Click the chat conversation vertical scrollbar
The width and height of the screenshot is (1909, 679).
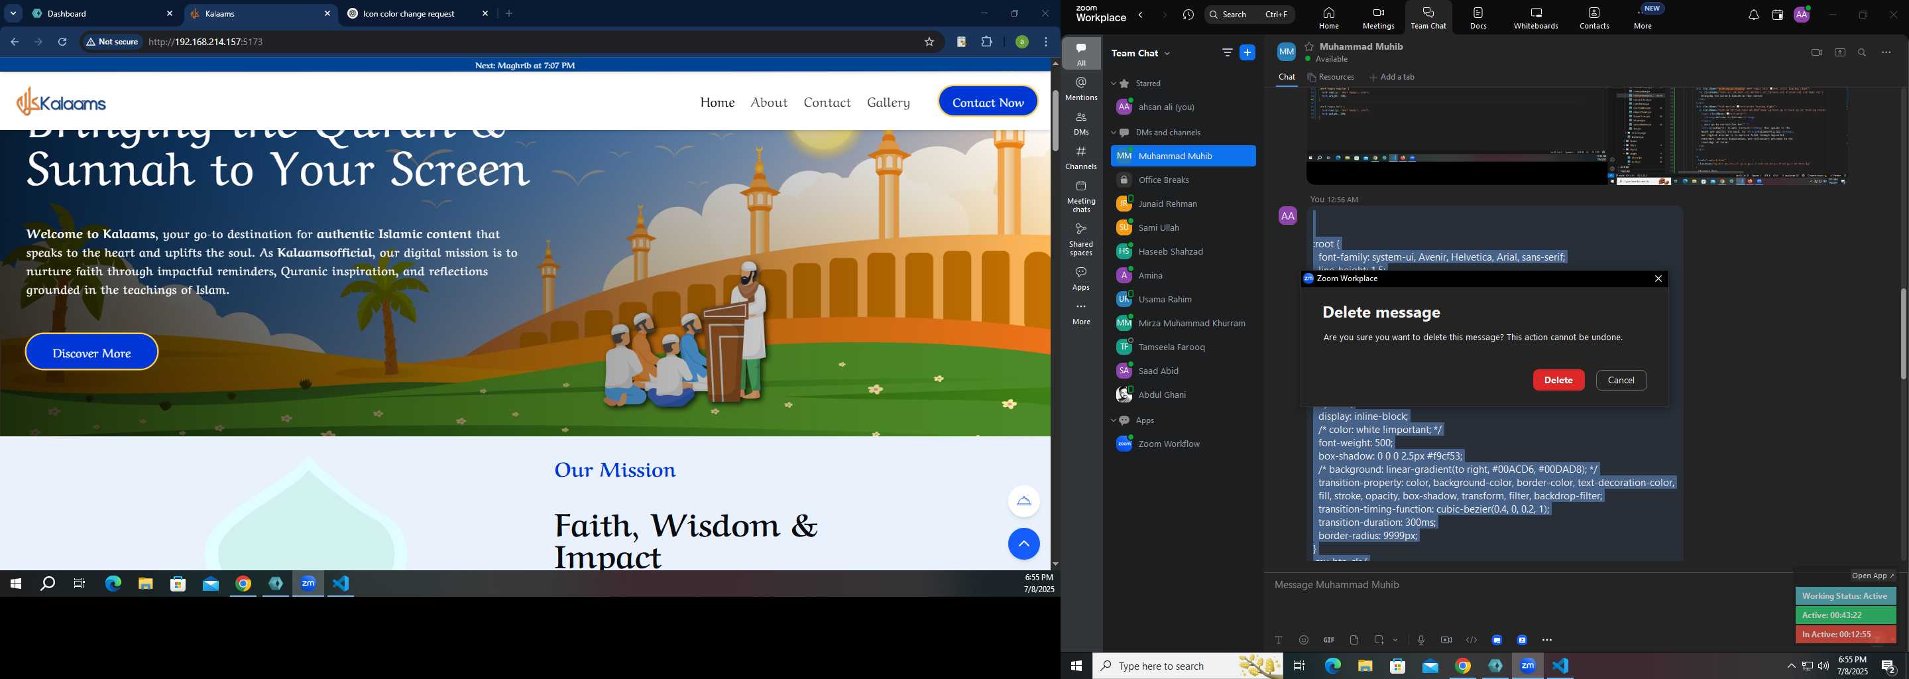coord(1903,334)
